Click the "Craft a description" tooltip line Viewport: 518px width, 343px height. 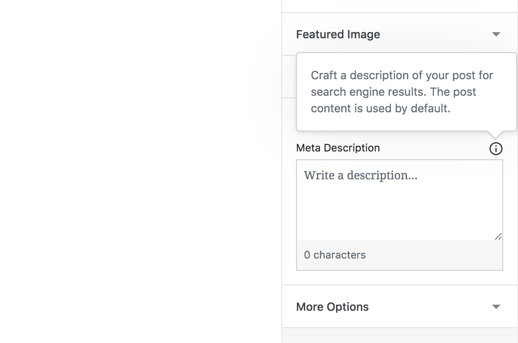tap(402, 75)
